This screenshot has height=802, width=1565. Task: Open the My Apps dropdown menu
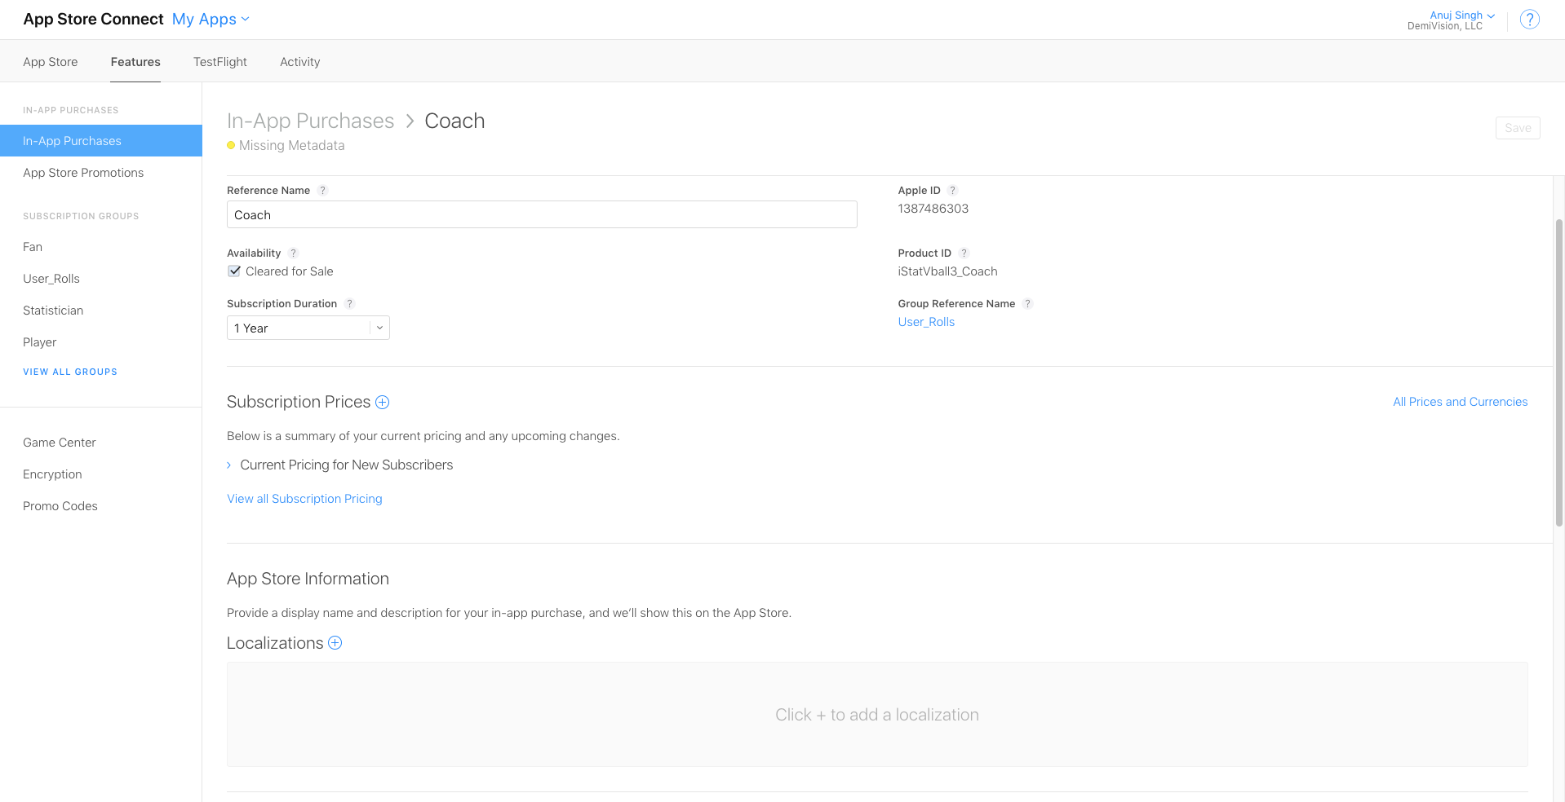[x=211, y=19]
